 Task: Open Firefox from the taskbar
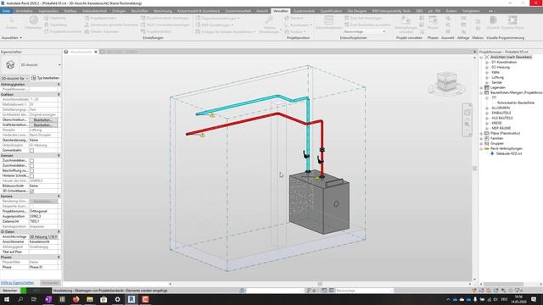(x=76, y=299)
